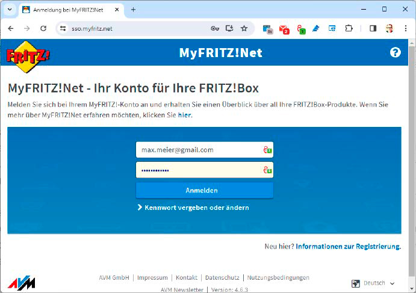
Task: Click the install app icon in address bar
Action: coord(229,28)
